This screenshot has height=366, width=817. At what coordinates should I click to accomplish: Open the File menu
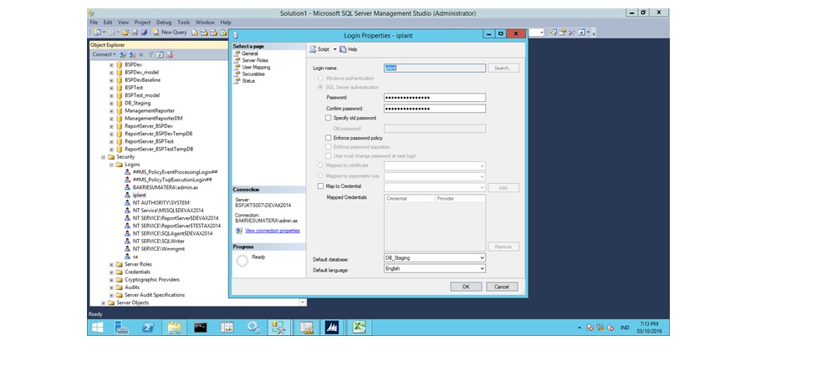[94, 23]
